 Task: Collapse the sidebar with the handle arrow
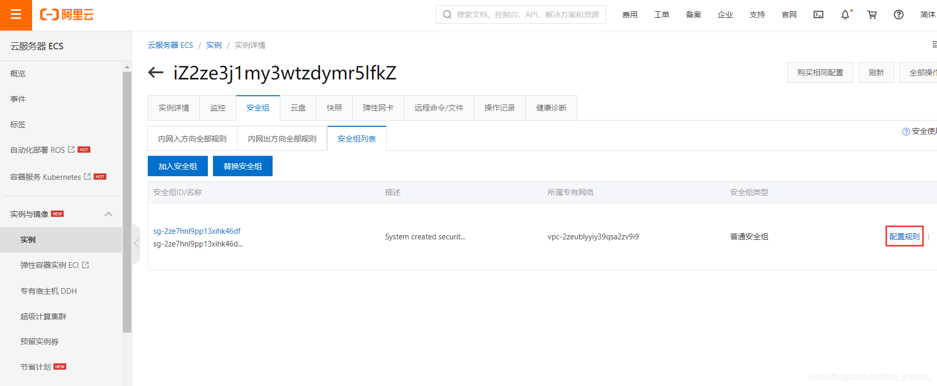pos(136,243)
